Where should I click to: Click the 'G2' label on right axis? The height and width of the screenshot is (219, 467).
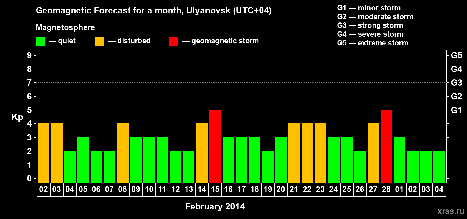pyautogui.click(x=457, y=96)
